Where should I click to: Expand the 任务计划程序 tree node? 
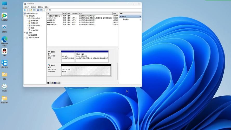pyautogui.click(x=27, y=18)
